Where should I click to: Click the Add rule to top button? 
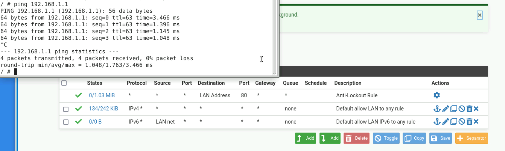pyautogui.click(x=306, y=138)
